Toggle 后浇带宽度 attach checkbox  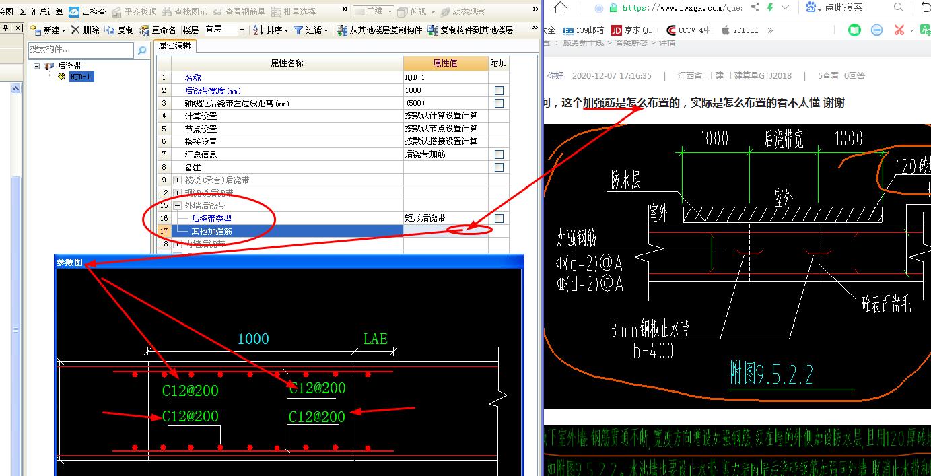tap(499, 90)
